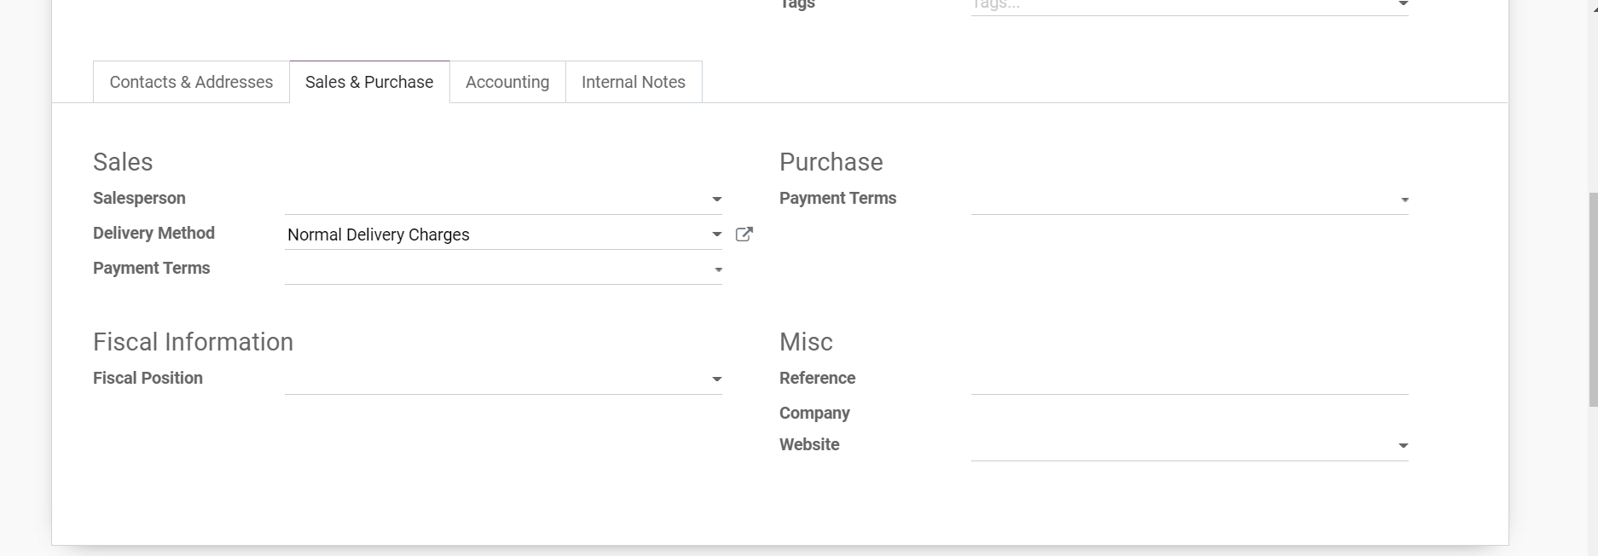Viewport: 1598px width, 556px height.
Task: Expand the Website dropdown
Action: click(x=1403, y=445)
